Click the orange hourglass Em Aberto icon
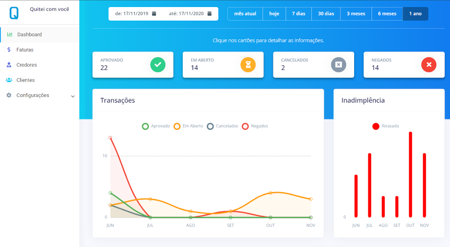Viewport: 450px width, 247px height. click(248, 65)
